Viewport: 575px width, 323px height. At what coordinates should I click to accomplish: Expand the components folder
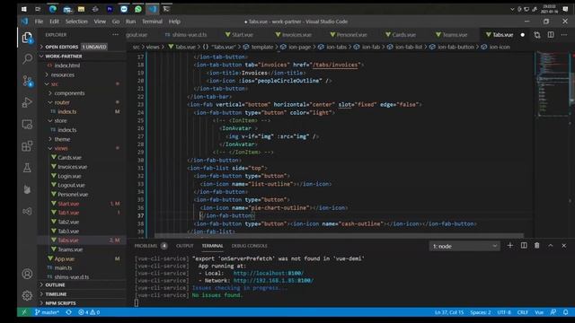[x=69, y=93]
